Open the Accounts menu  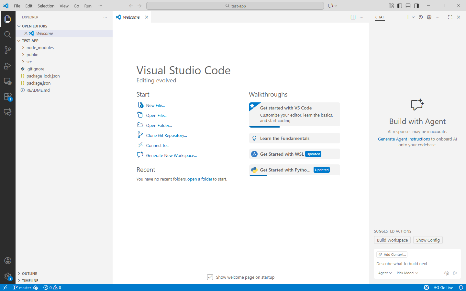(8, 261)
